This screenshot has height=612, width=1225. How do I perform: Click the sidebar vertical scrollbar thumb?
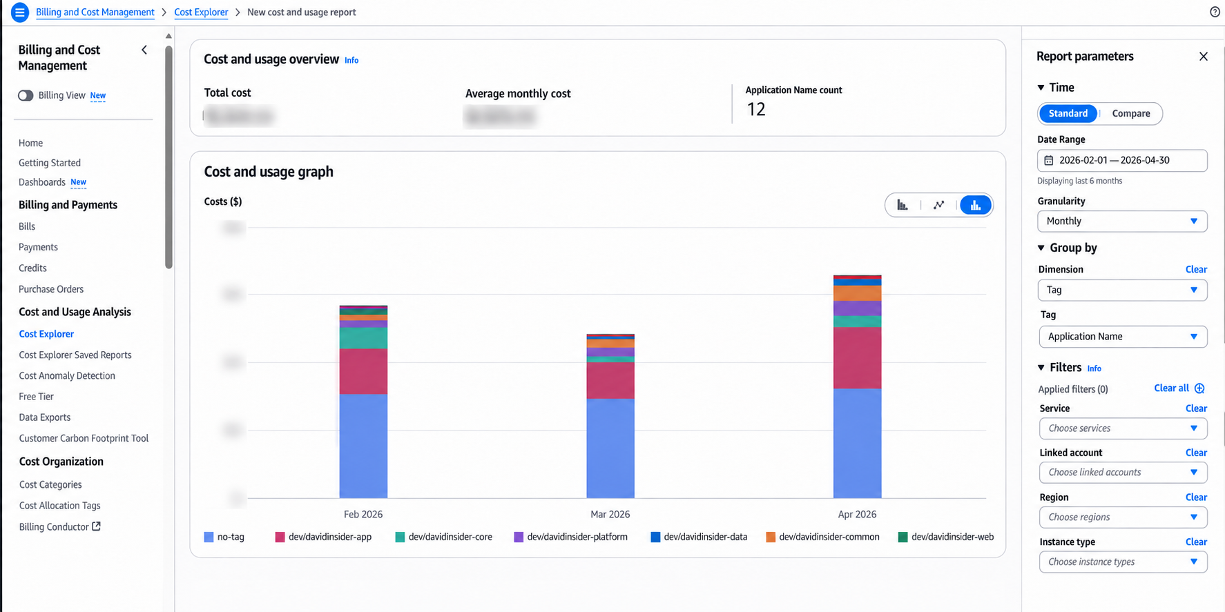point(168,157)
